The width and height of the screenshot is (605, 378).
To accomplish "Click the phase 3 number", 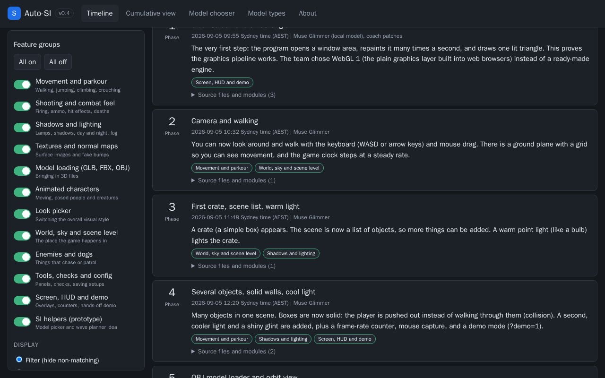I will tap(172, 207).
